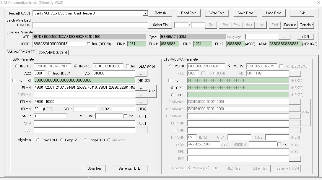Viewport: 322px width, 180px height.
Task: Select LTE IMSI18 radio button
Action: point(170,66)
